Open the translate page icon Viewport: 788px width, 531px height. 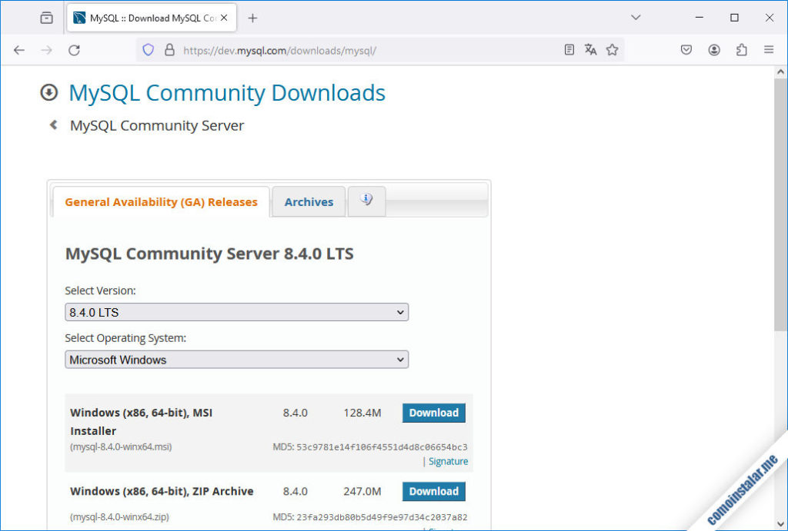pos(590,49)
